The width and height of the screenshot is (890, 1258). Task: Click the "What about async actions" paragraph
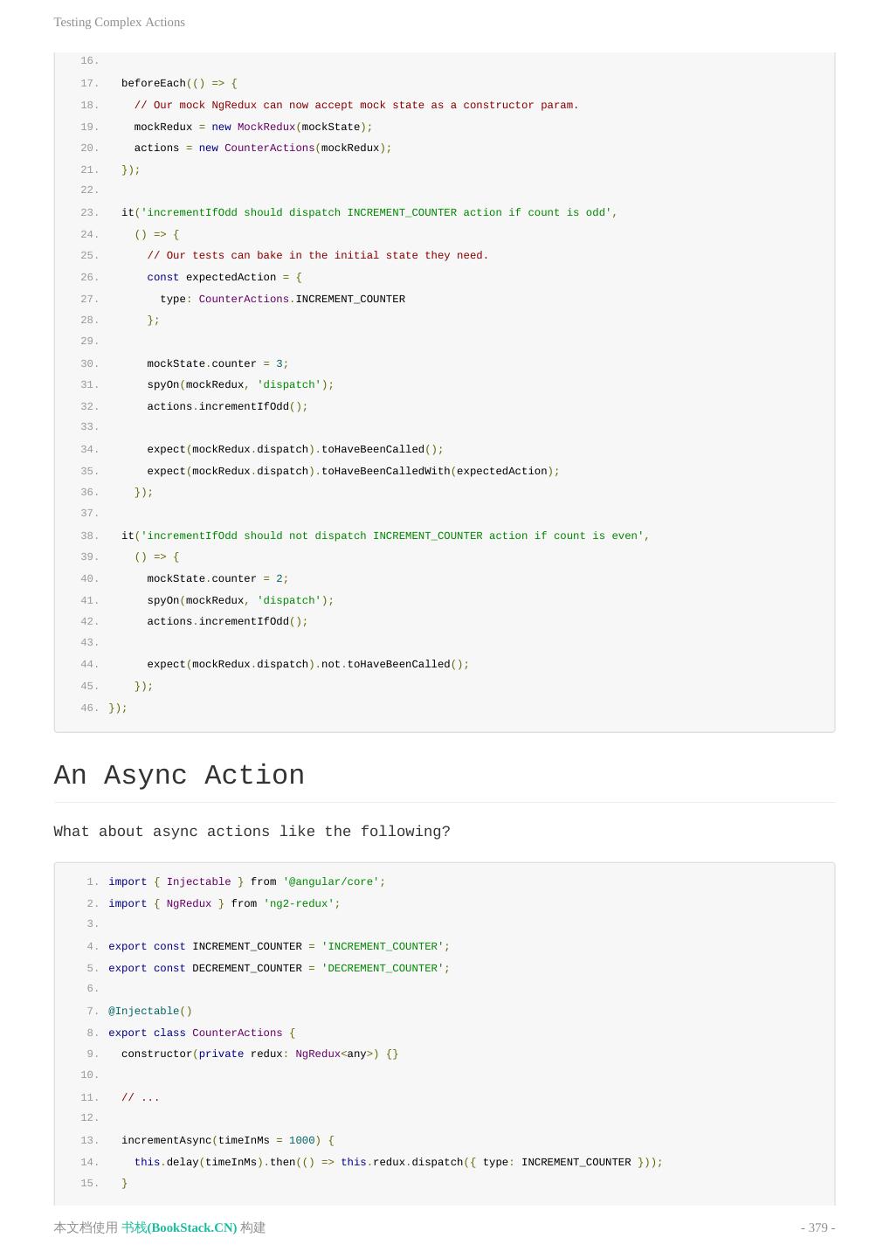pos(252,832)
